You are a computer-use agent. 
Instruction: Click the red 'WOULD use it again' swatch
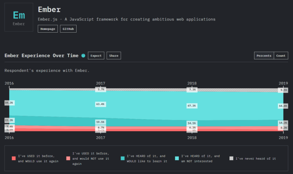coord(14,159)
